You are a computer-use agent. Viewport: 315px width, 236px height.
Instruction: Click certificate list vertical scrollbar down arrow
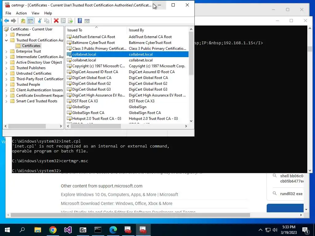click(191, 121)
